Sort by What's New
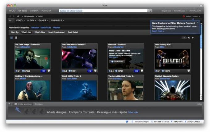 [40, 32]
